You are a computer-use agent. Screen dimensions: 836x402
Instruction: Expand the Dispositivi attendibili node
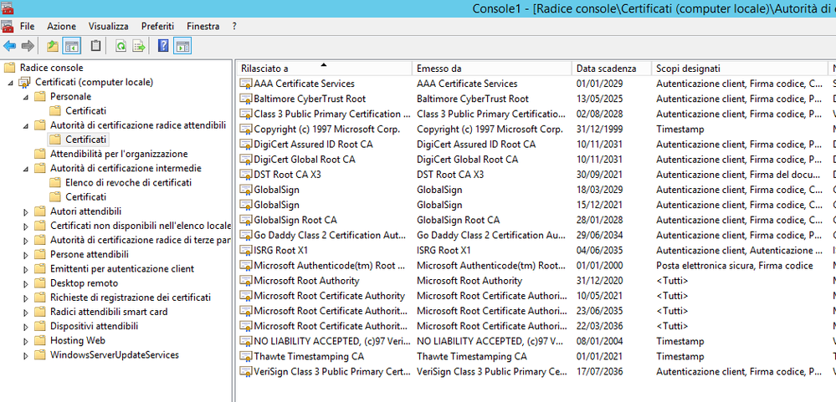pos(26,327)
